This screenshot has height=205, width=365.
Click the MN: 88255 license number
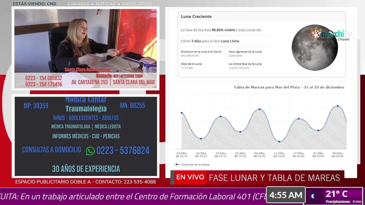point(133,106)
